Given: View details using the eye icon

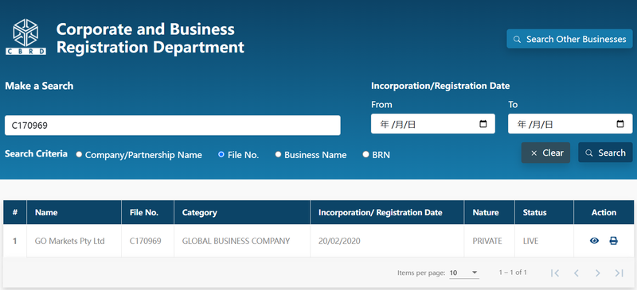Looking at the screenshot, I should (x=594, y=241).
